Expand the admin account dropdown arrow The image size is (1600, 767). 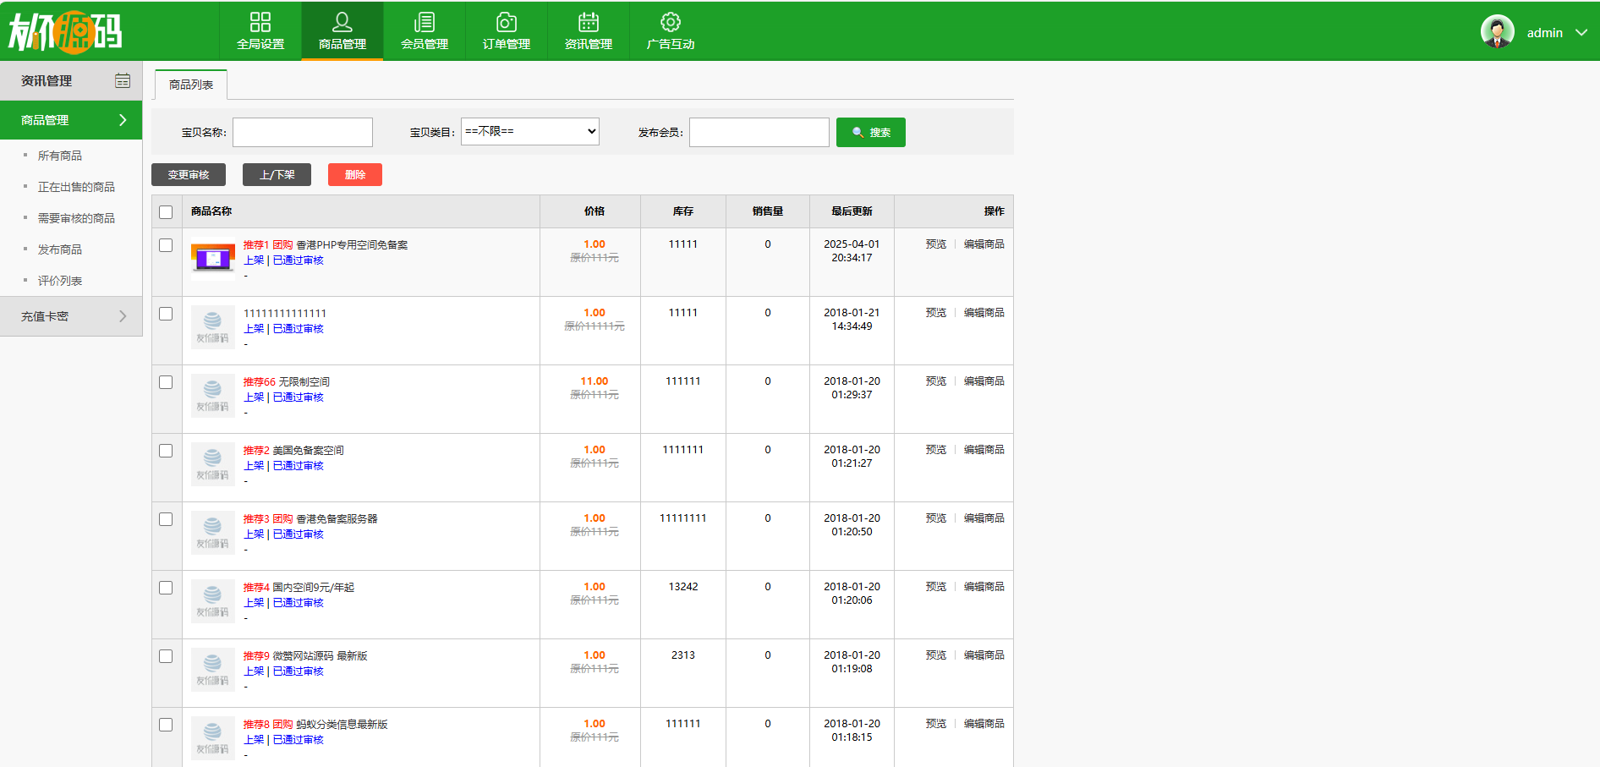[x=1581, y=33]
